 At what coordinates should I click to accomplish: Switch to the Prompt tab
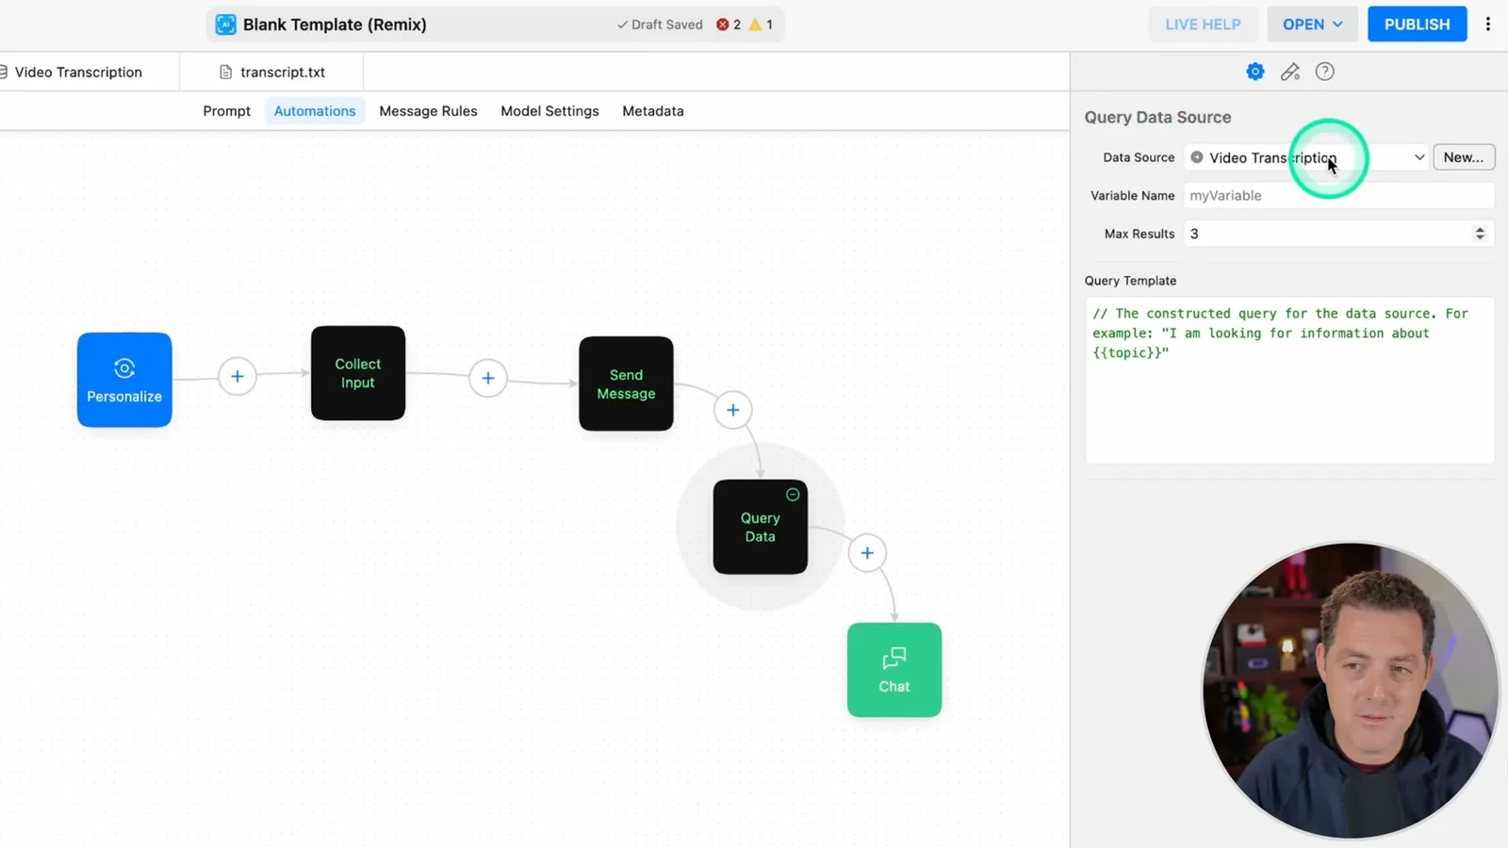pos(226,111)
